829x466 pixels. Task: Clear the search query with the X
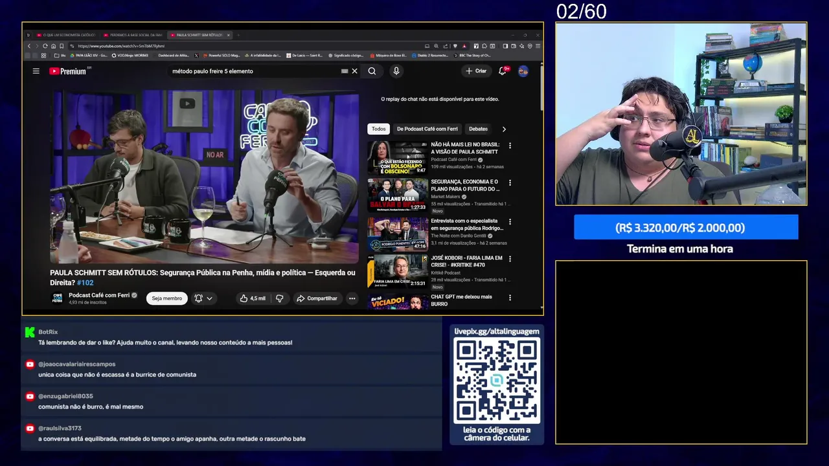(354, 71)
